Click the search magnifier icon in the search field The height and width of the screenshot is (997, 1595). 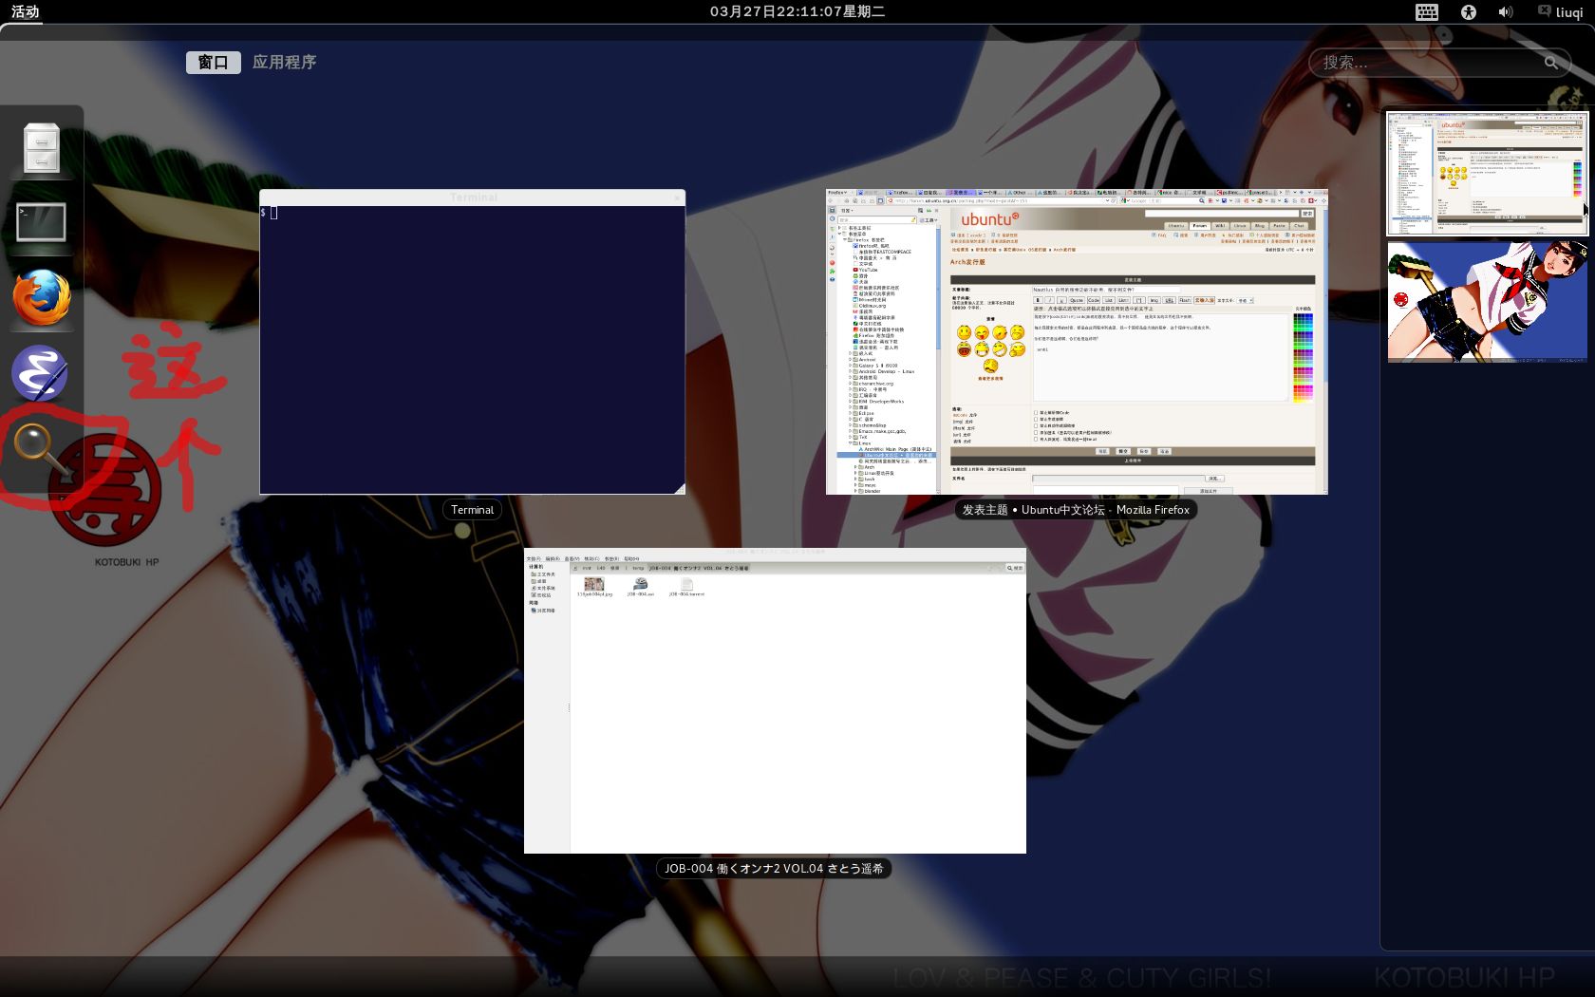point(1551,63)
